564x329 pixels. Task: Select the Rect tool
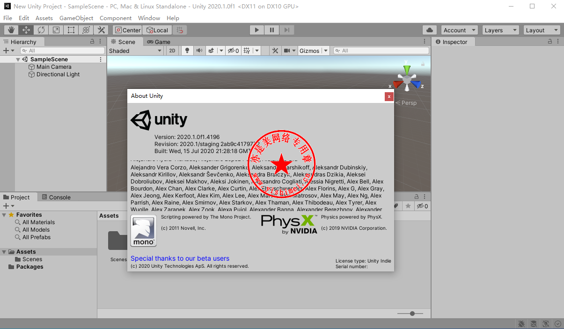(71, 30)
